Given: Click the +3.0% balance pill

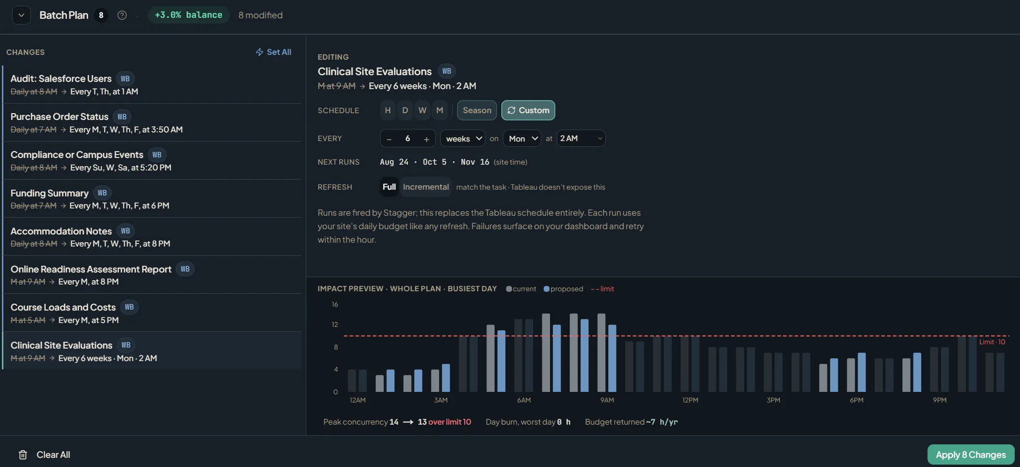Looking at the screenshot, I should click(x=188, y=15).
